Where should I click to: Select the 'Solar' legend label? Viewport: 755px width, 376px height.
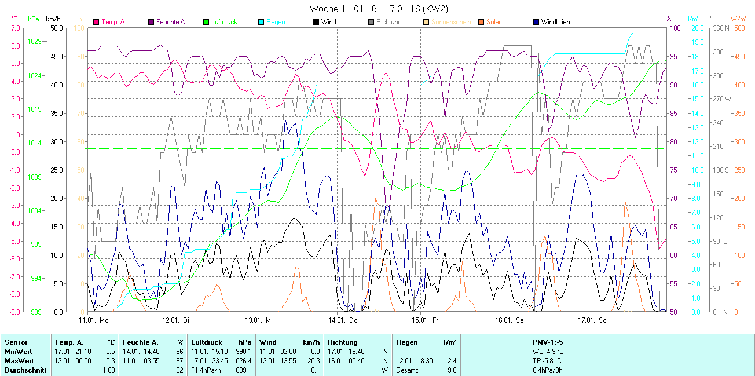(493, 22)
